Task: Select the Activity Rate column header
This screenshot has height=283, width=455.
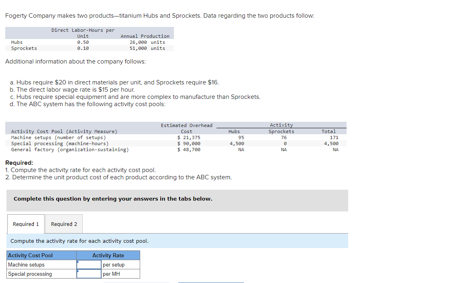Action: pos(108,255)
